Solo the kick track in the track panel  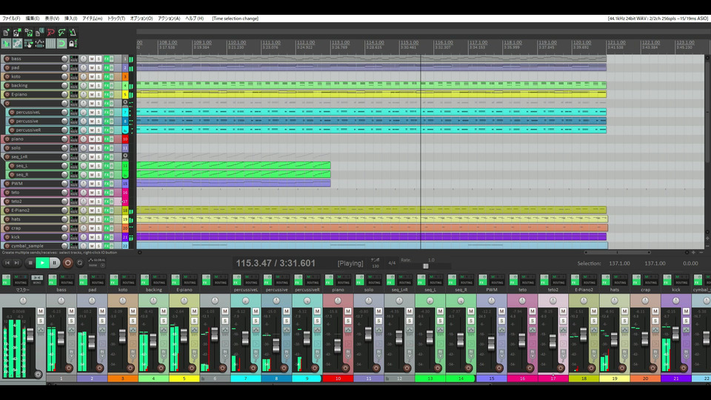(x=99, y=237)
